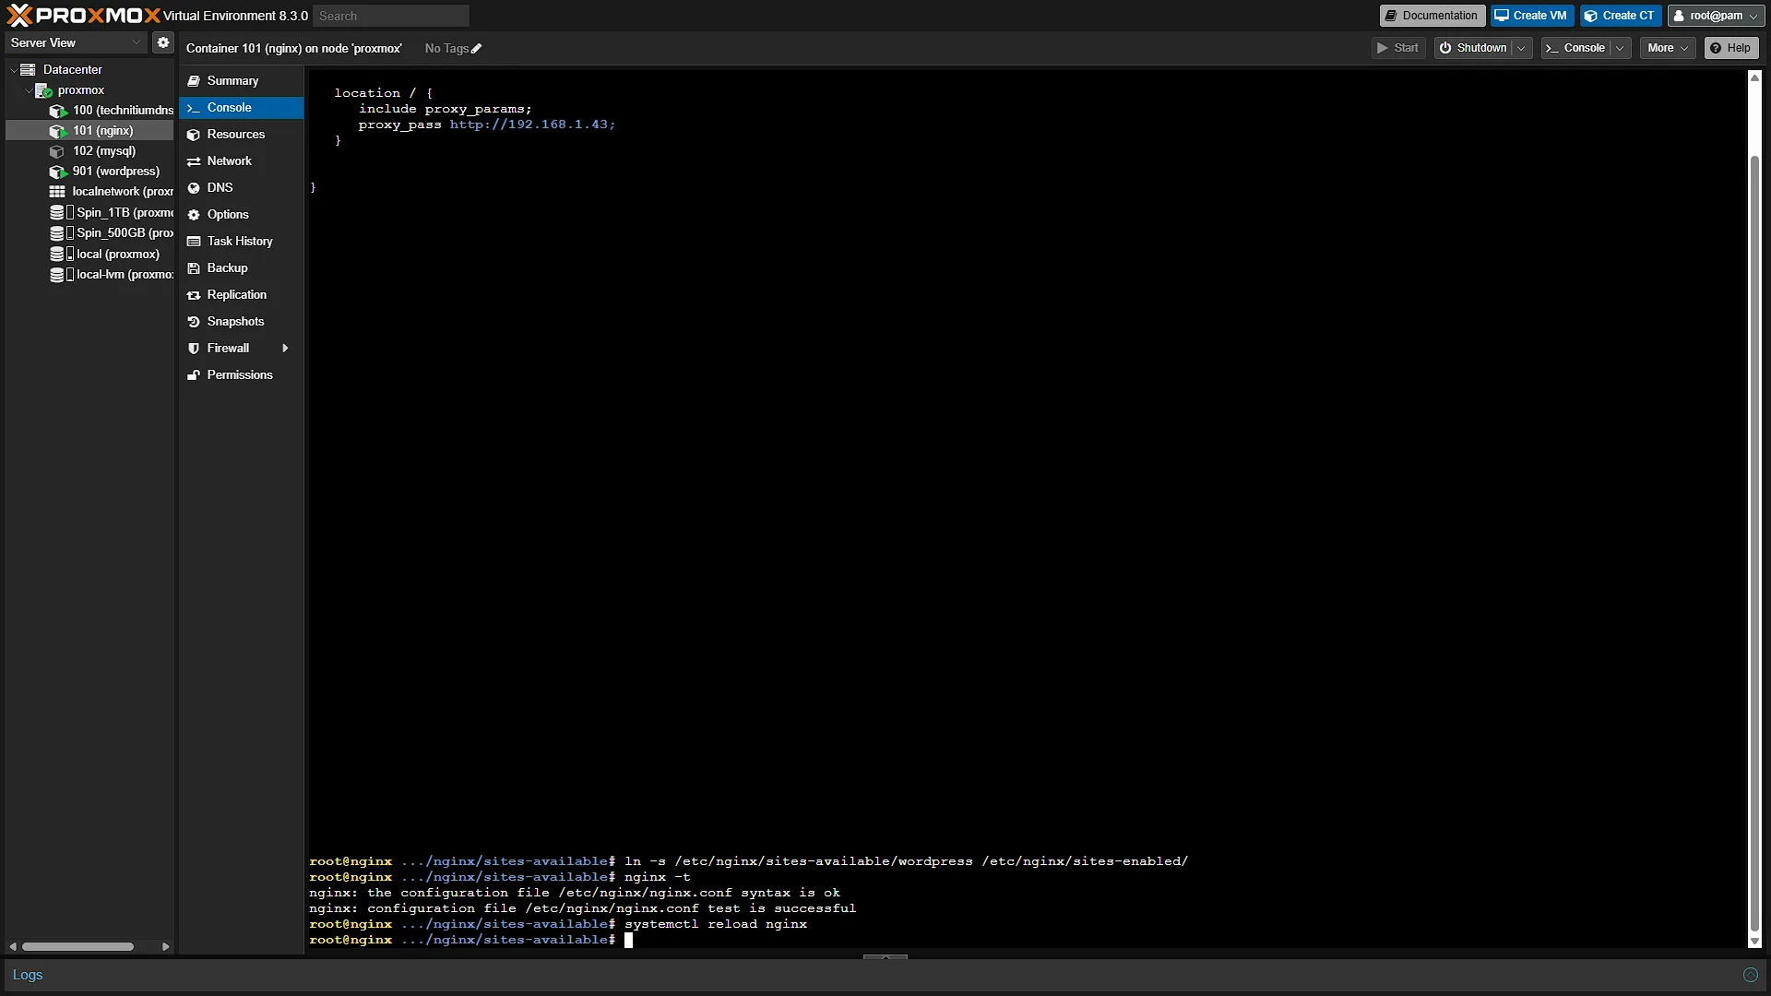Screen dimensions: 1771x996
Task: Open the Shutdown dropdown arrow
Action: pos(1521,48)
